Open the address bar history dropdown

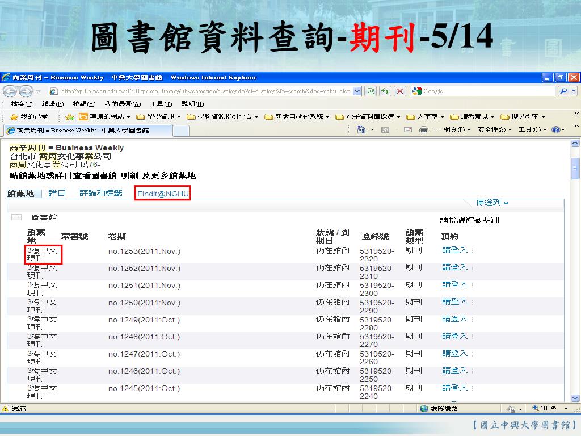(357, 91)
